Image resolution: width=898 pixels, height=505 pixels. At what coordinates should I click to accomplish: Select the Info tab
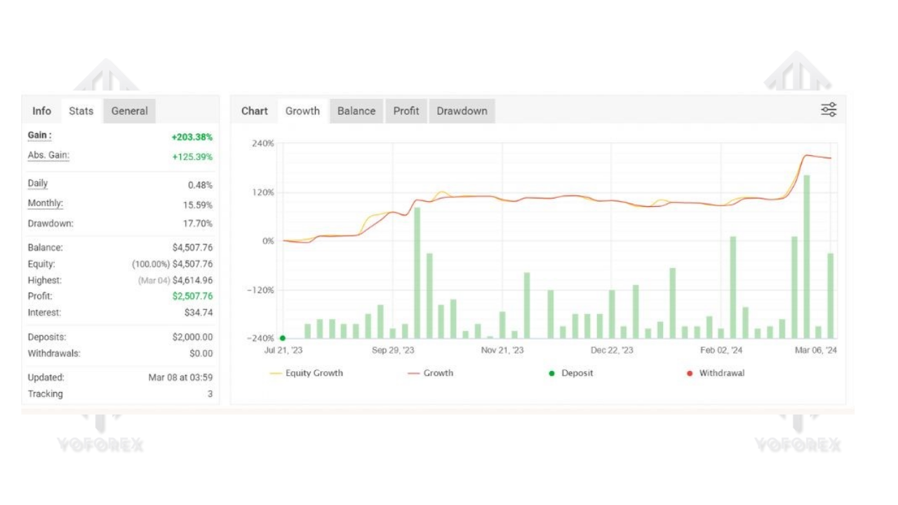pyautogui.click(x=41, y=111)
